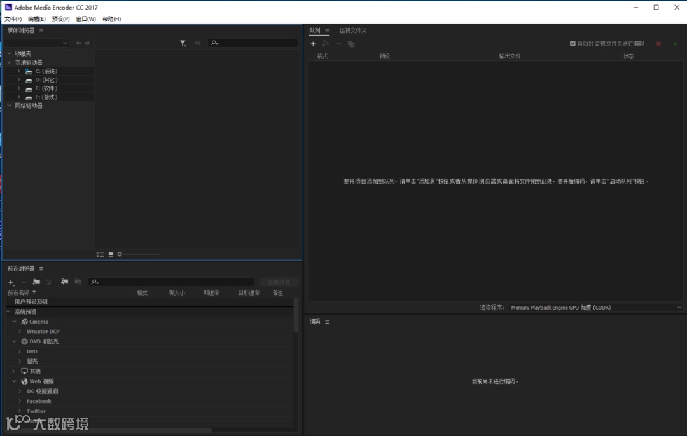The height and width of the screenshot is (436, 687).
Task: Click the Media Browser search field
Action: 253,43
